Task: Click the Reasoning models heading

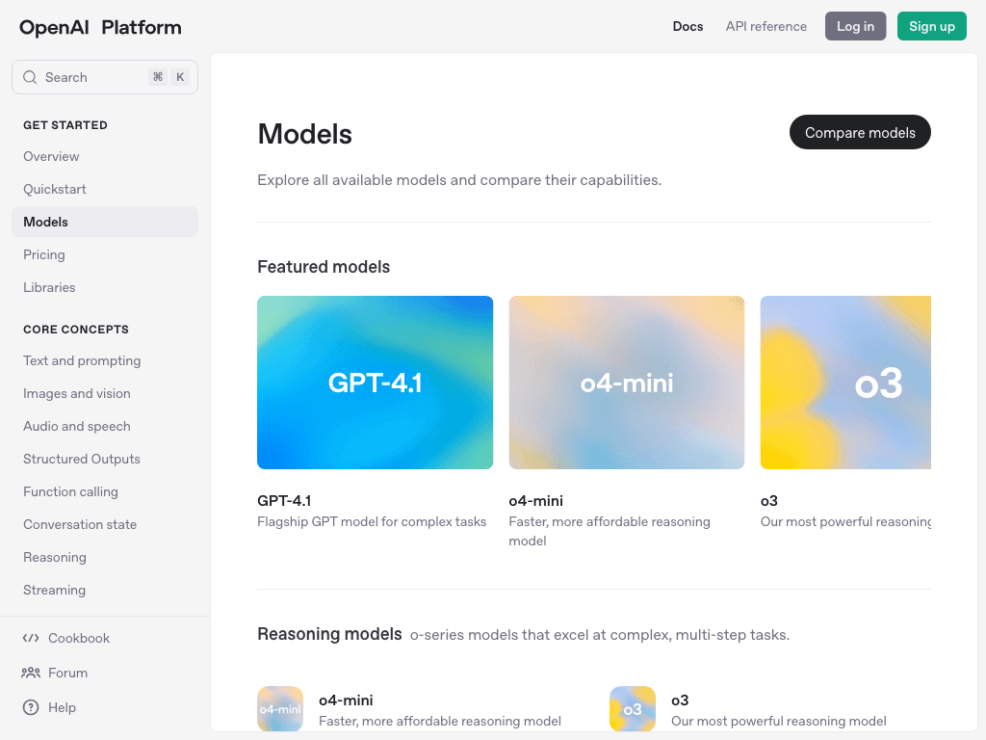Action: point(329,634)
